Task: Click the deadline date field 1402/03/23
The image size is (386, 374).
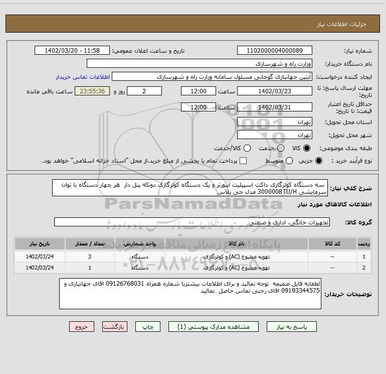Action: click(x=275, y=91)
